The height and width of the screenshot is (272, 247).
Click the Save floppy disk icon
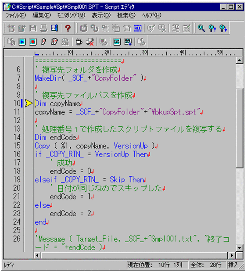click(33, 28)
